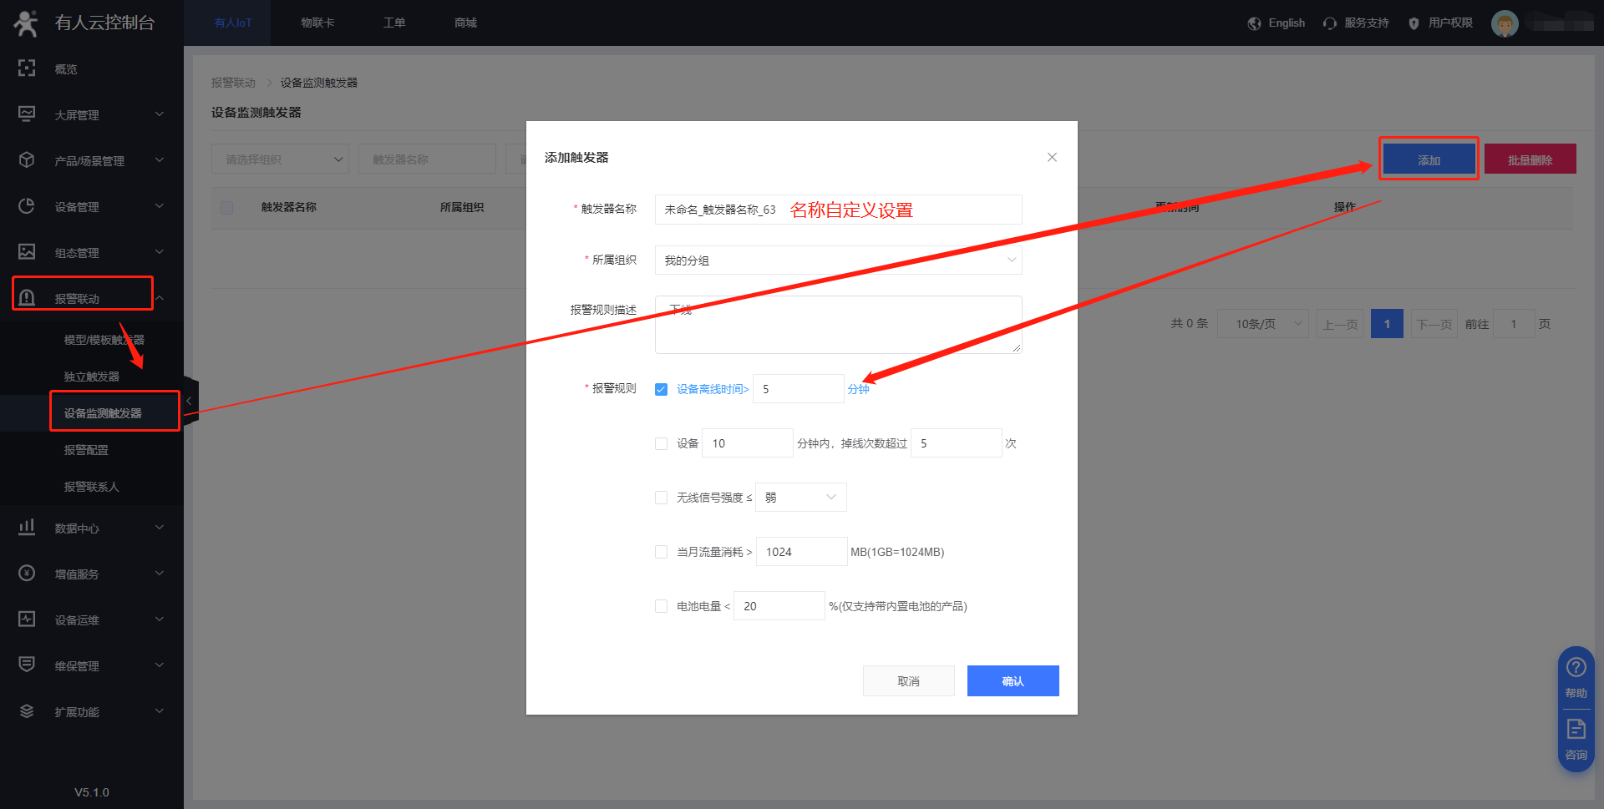Open the signal strength dropdown showing 弱

pos(800,498)
